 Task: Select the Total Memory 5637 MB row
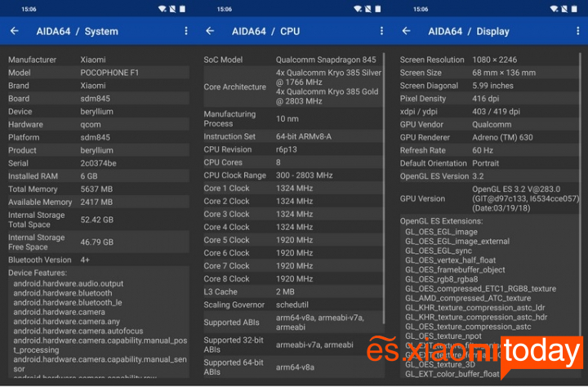pos(99,189)
